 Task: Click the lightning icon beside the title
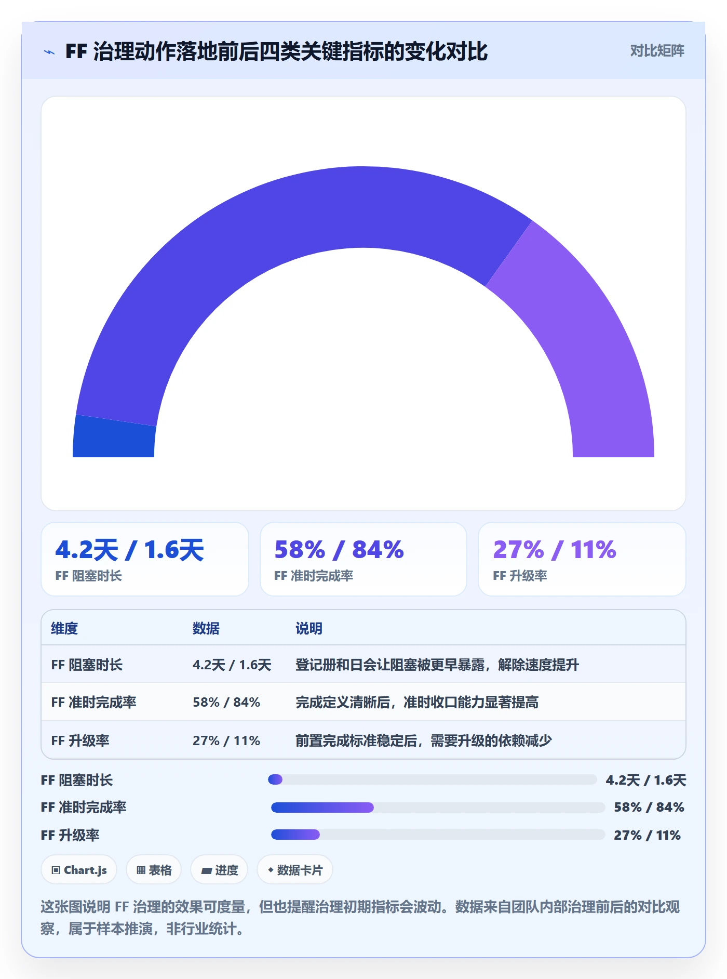49,52
